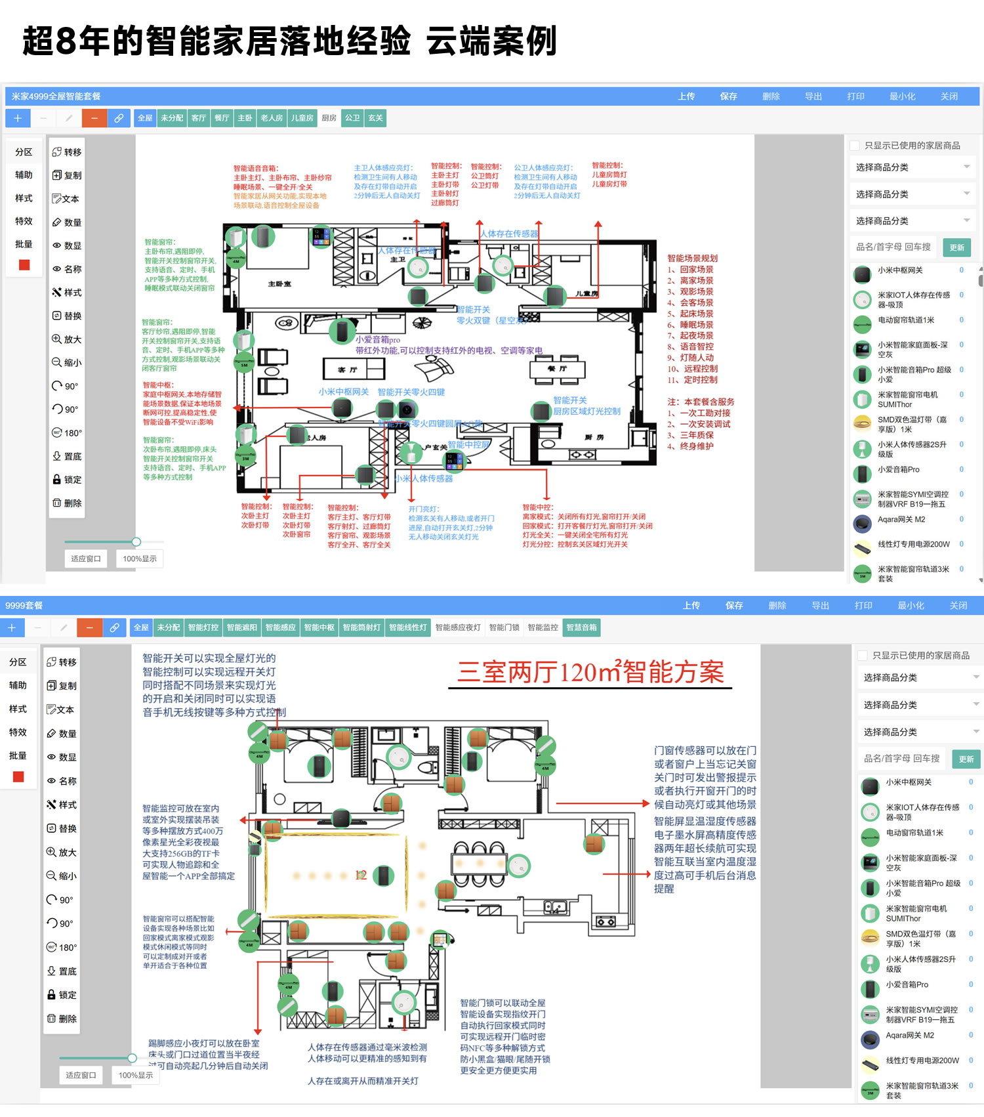Click the zoom slider handle in the top window
The width and height of the screenshot is (984, 1117).
coord(136,542)
